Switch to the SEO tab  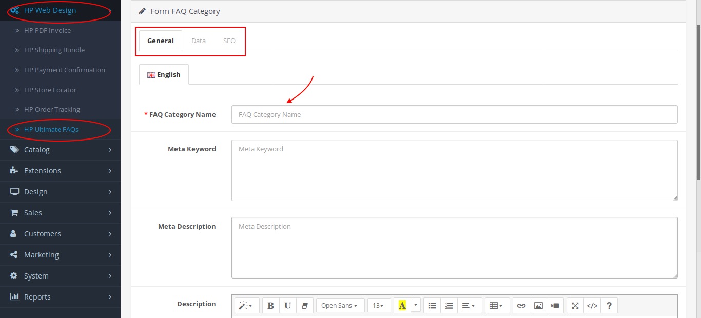pos(229,41)
